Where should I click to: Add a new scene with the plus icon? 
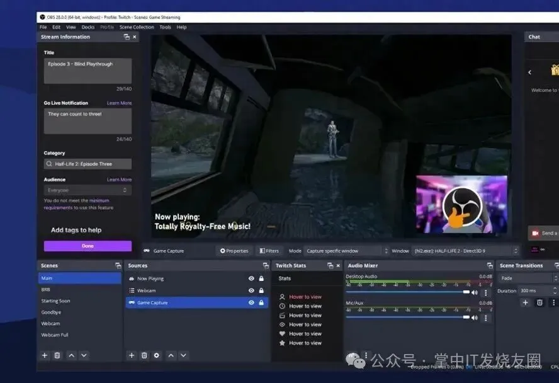pyautogui.click(x=45, y=355)
